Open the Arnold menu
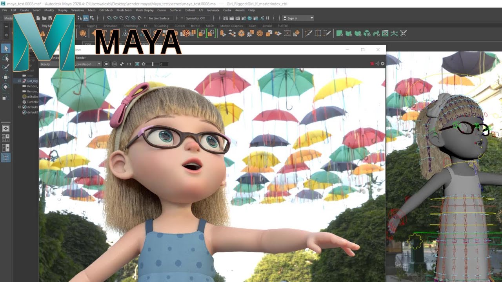This screenshot has width=502, height=282. (x=240, y=10)
